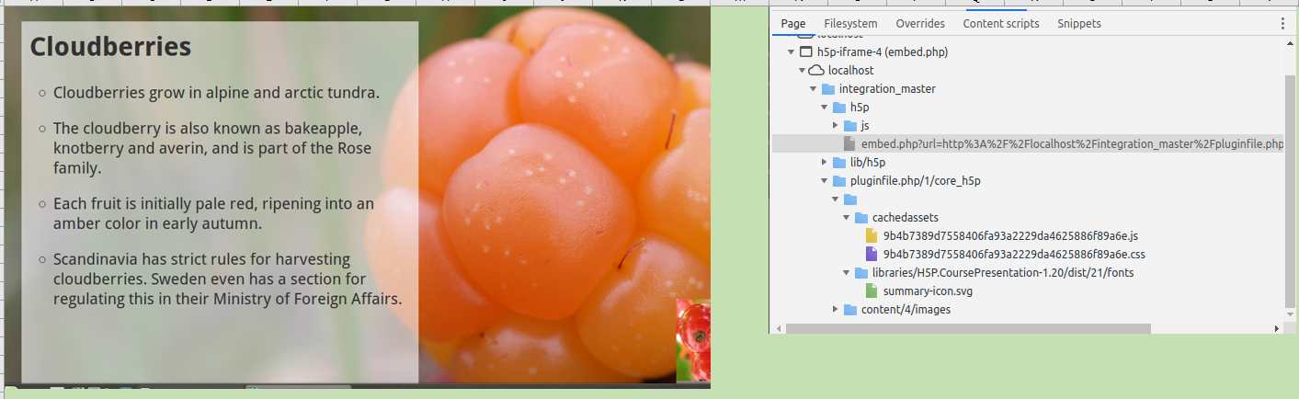Expand the content/4/images folder arrow
The image size is (1299, 399).
(x=836, y=310)
